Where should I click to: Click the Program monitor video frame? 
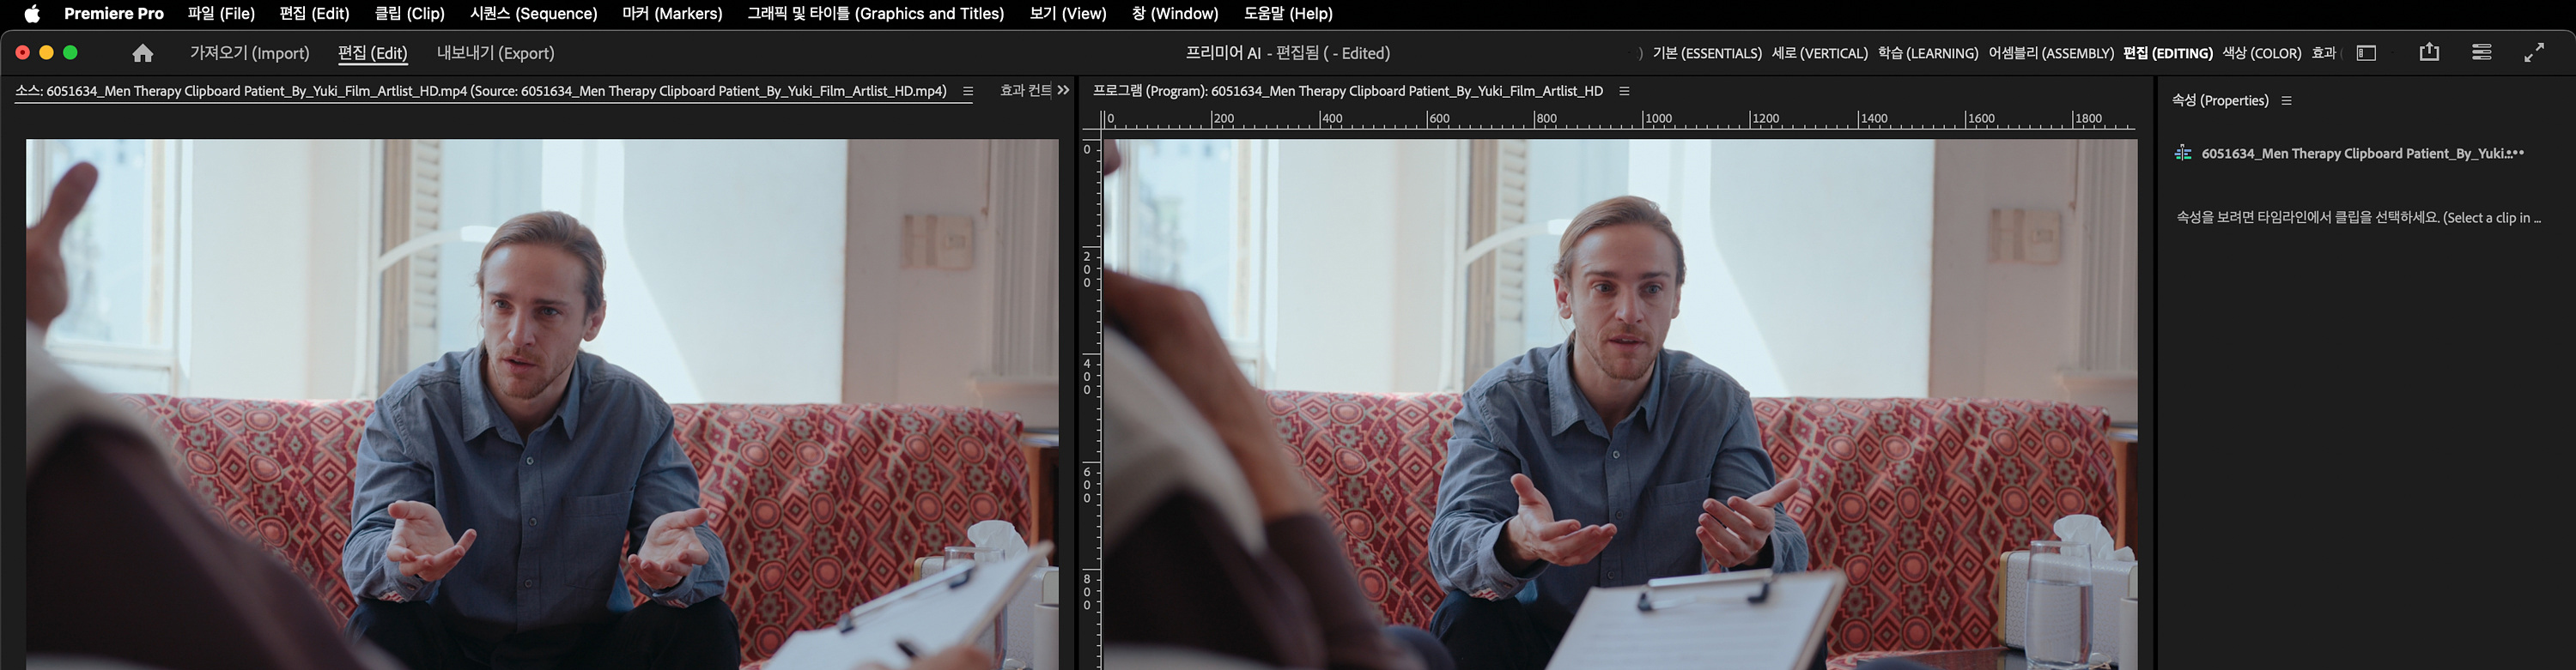tap(1620, 404)
